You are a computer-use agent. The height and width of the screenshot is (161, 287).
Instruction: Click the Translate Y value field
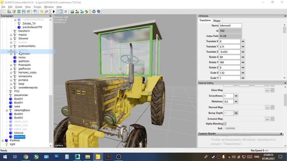230,47
